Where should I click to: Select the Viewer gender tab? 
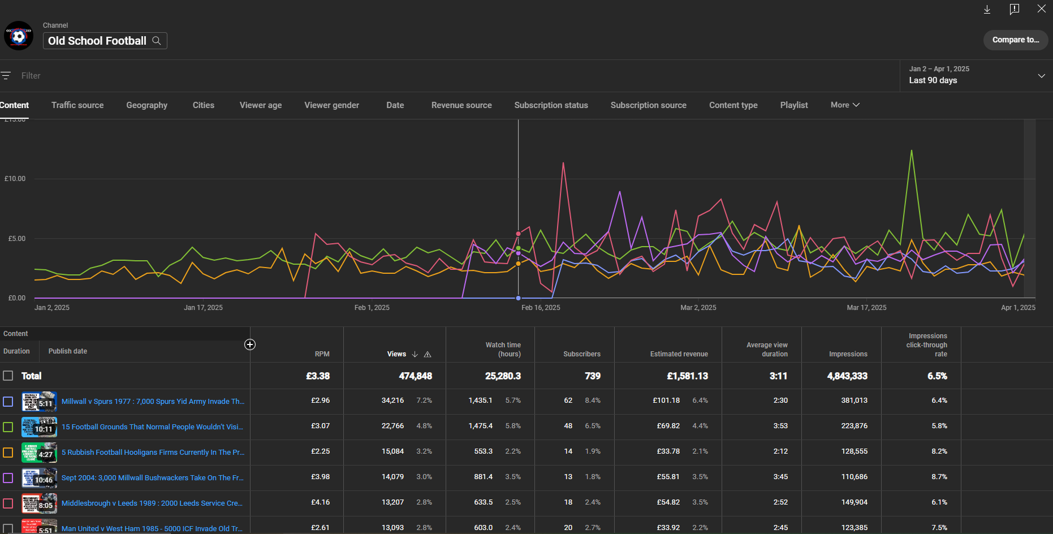coord(332,105)
